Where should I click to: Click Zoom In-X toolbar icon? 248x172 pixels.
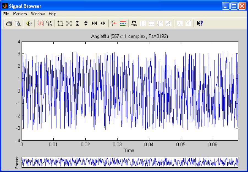(x=94, y=24)
